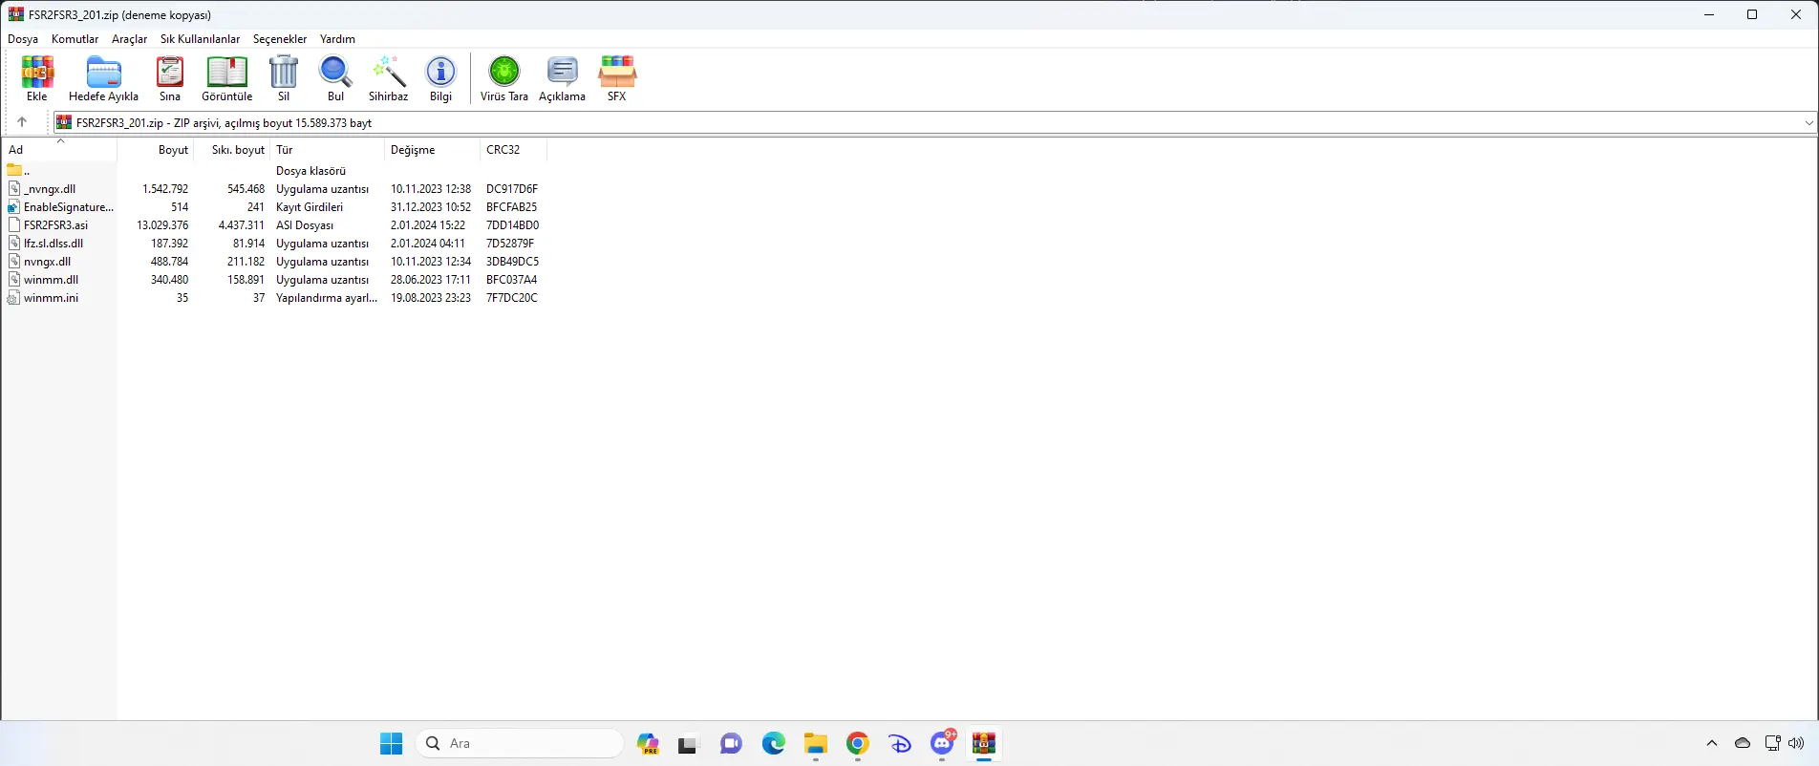The width and height of the screenshot is (1819, 766).
Task: Click size 13.029.376 of FSR2FSR3.asi
Action: pos(162,225)
